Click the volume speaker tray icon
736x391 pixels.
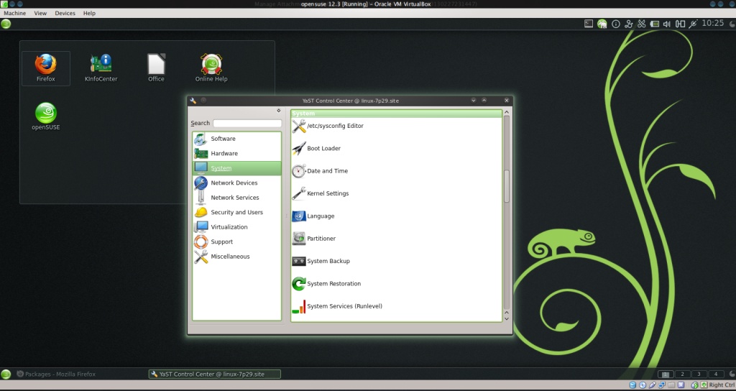tap(666, 24)
